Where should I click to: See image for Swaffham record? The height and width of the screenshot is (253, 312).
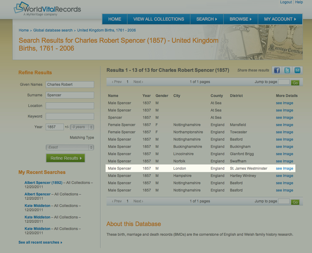[x=284, y=161]
